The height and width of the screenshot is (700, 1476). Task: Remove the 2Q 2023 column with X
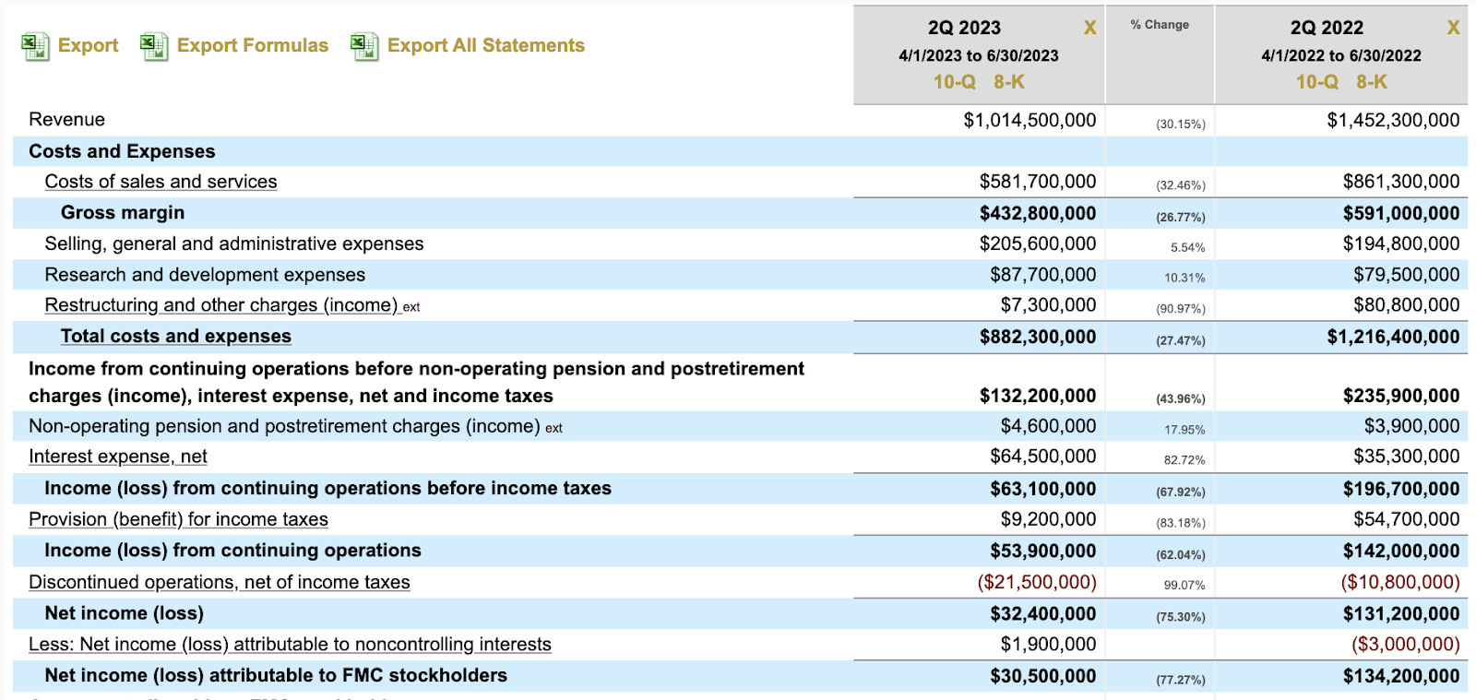point(1089,28)
